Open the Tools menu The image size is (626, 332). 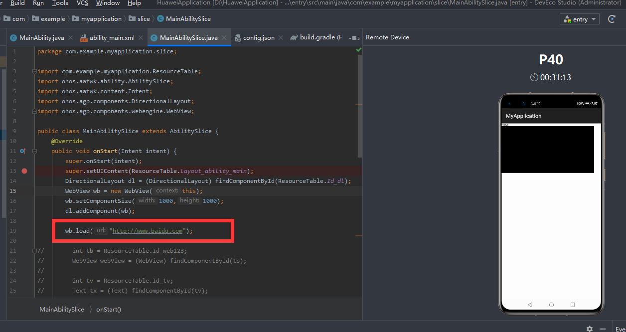pyautogui.click(x=60, y=3)
